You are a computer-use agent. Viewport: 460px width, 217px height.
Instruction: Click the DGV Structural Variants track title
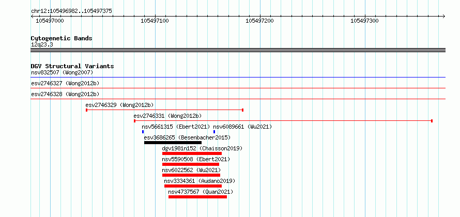[72, 66]
